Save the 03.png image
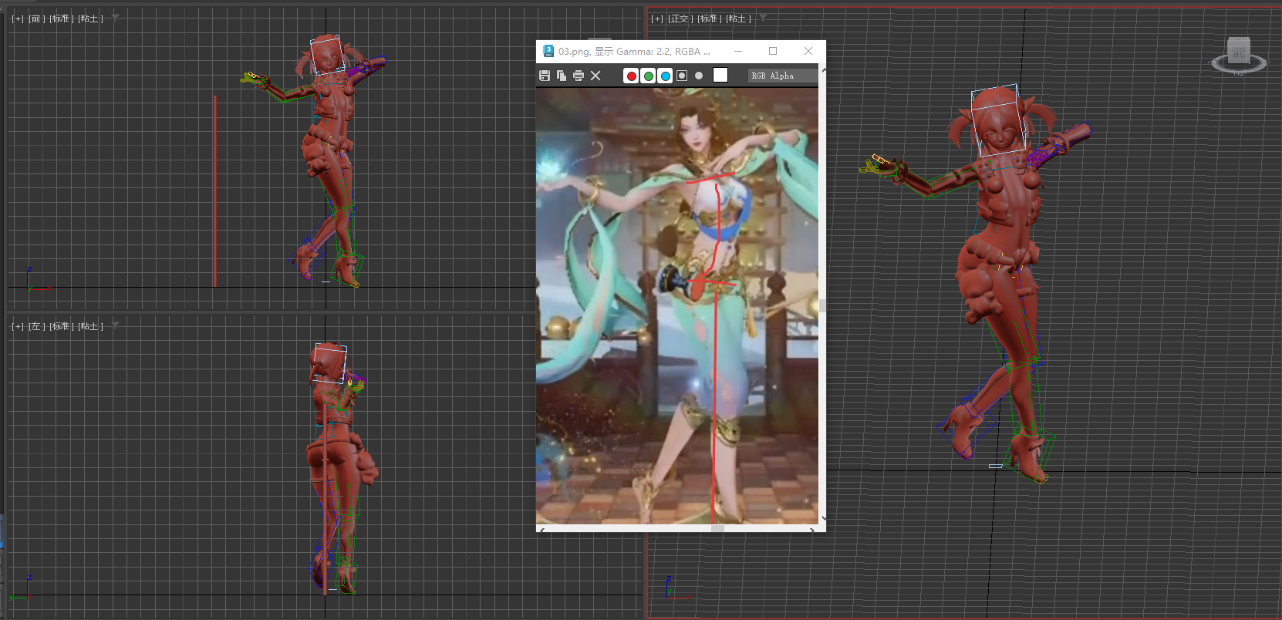 click(545, 76)
